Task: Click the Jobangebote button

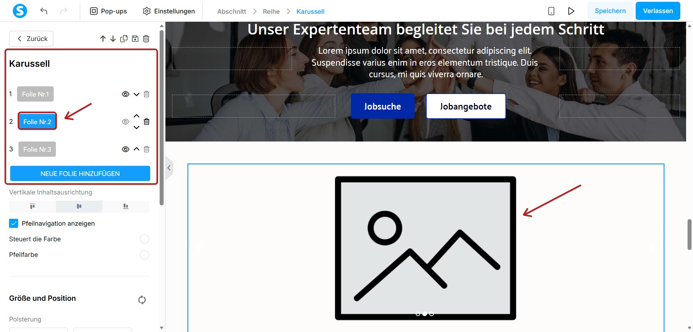Action: (x=466, y=106)
